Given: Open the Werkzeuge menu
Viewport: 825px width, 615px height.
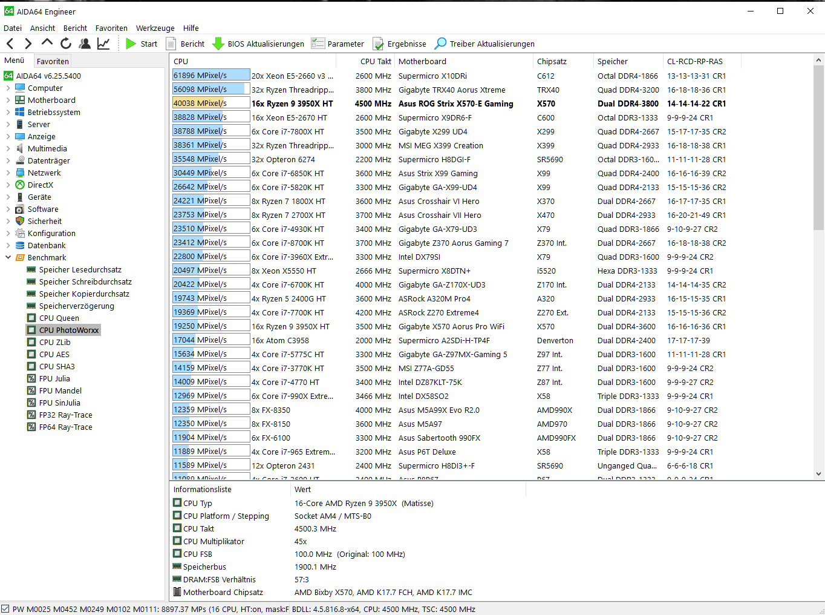Looking at the screenshot, I should point(155,28).
